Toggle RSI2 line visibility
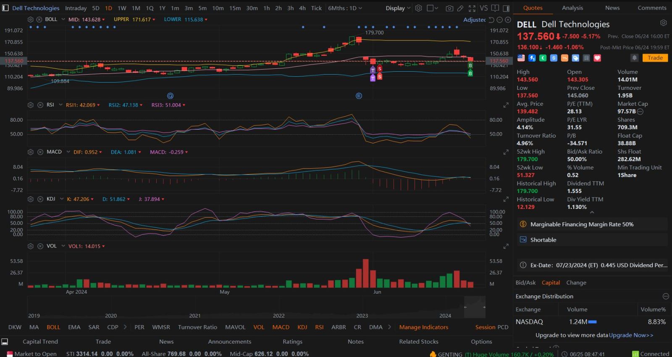 pyautogui.click(x=126, y=105)
